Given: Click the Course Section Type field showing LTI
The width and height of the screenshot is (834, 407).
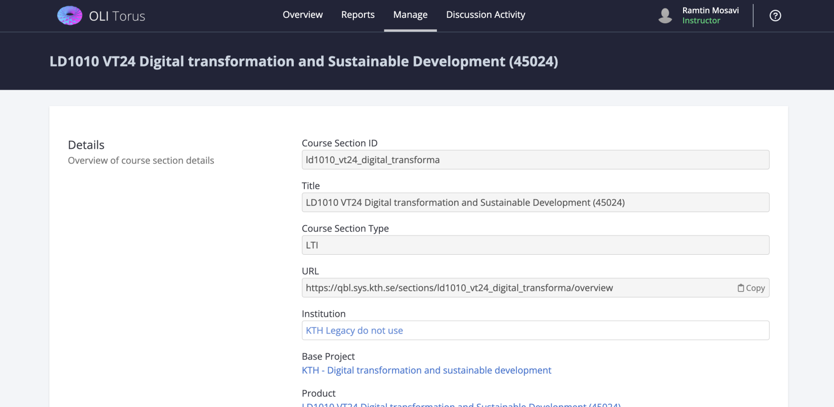Looking at the screenshot, I should tap(535, 245).
